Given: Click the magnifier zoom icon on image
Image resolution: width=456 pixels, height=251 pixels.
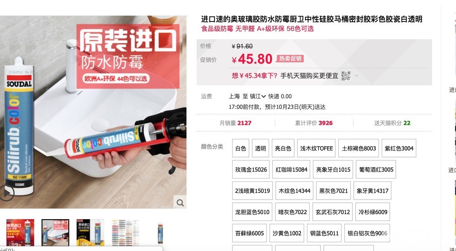Looking at the screenshot, I should (180, 202).
